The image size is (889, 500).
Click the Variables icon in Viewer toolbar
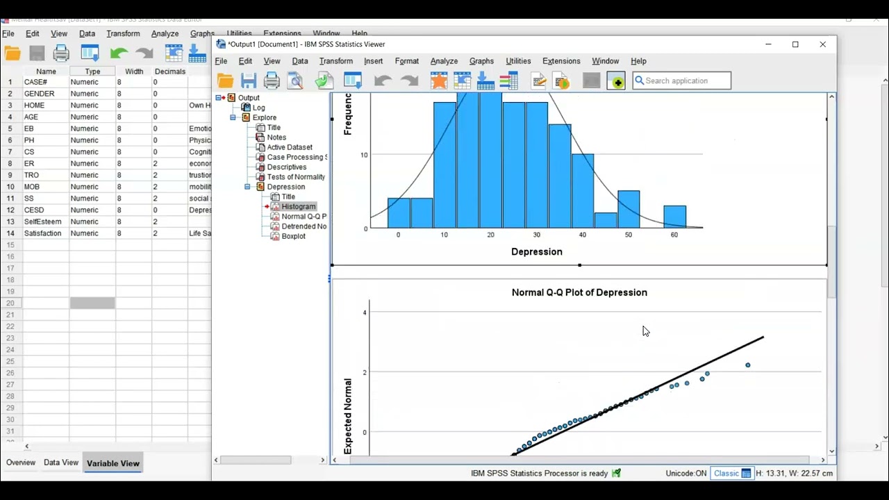tap(509, 81)
